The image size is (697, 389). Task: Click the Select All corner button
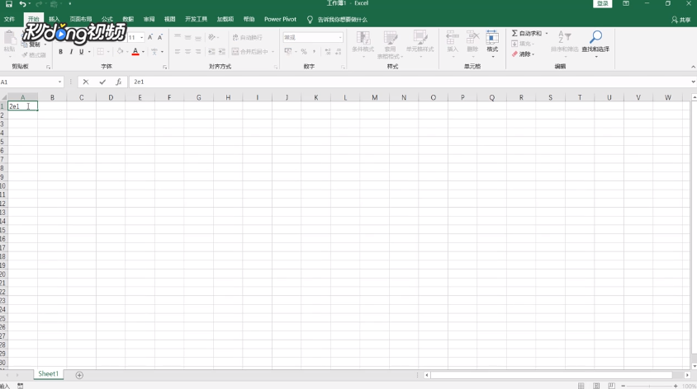(3, 97)
